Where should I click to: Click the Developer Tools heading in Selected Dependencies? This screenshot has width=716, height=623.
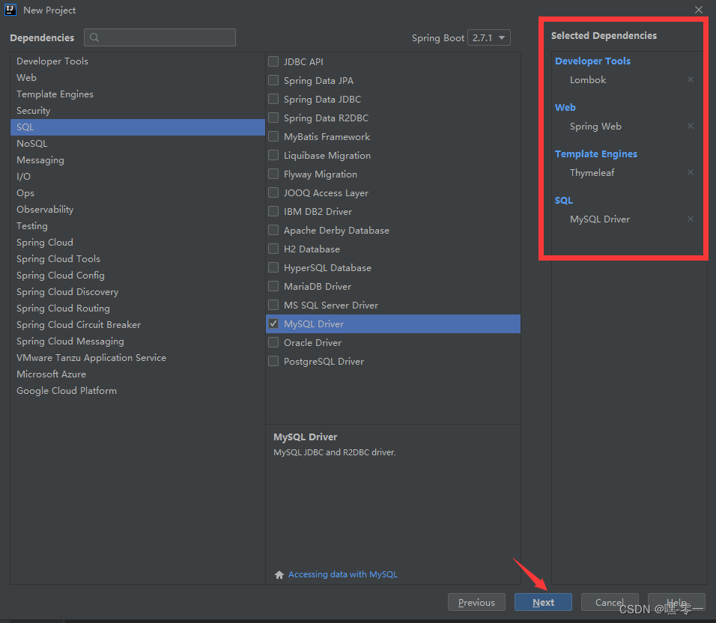pos(592,61)
